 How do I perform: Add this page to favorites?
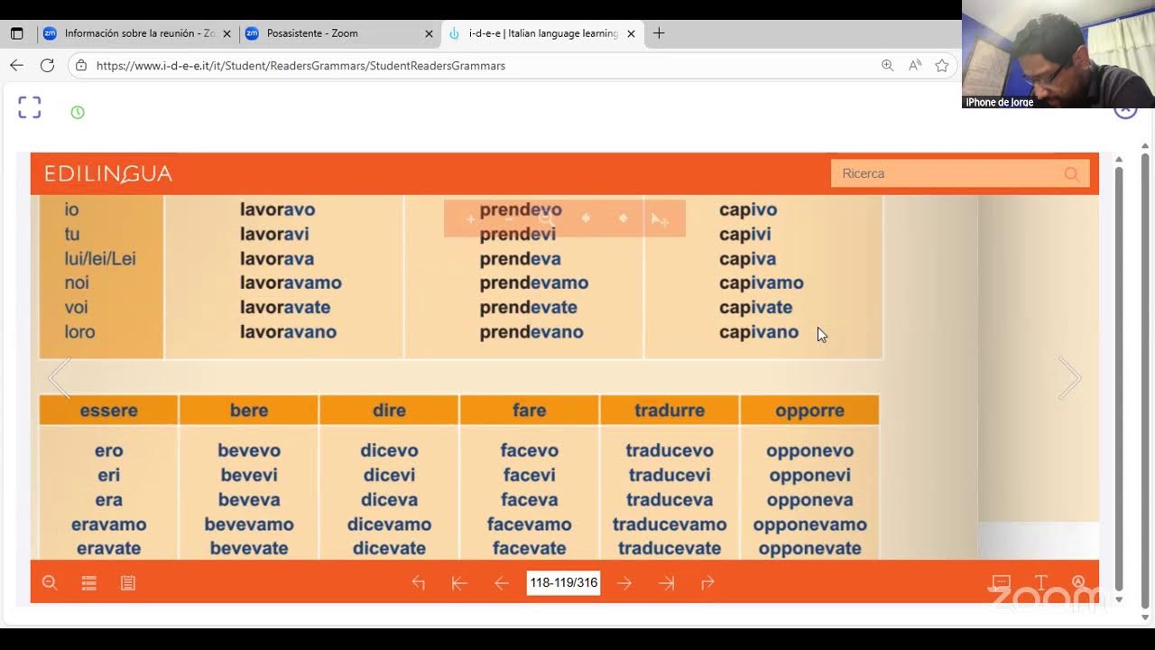(942, 65)
